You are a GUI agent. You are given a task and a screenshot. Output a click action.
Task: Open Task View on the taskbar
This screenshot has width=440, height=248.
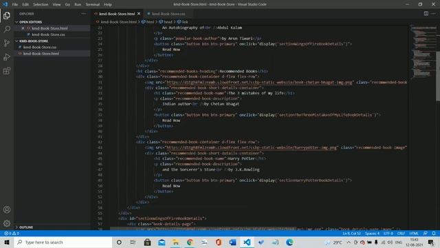point(133,242)
